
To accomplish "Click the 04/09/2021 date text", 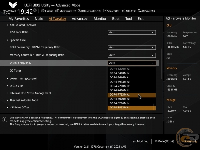I will [x=10, y=11].
